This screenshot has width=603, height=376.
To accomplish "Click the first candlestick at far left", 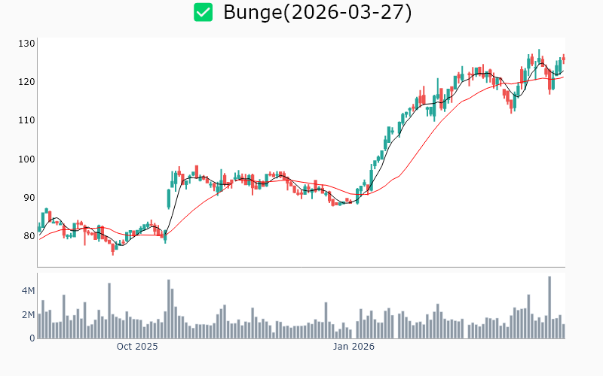I will pos(39,227).
